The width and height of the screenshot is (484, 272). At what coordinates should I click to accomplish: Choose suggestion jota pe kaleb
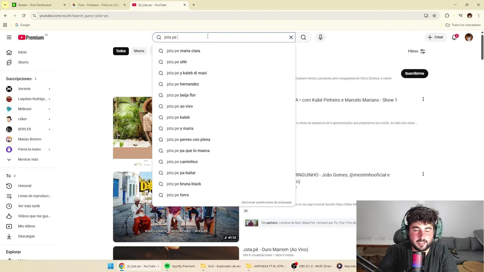point(224,117)
